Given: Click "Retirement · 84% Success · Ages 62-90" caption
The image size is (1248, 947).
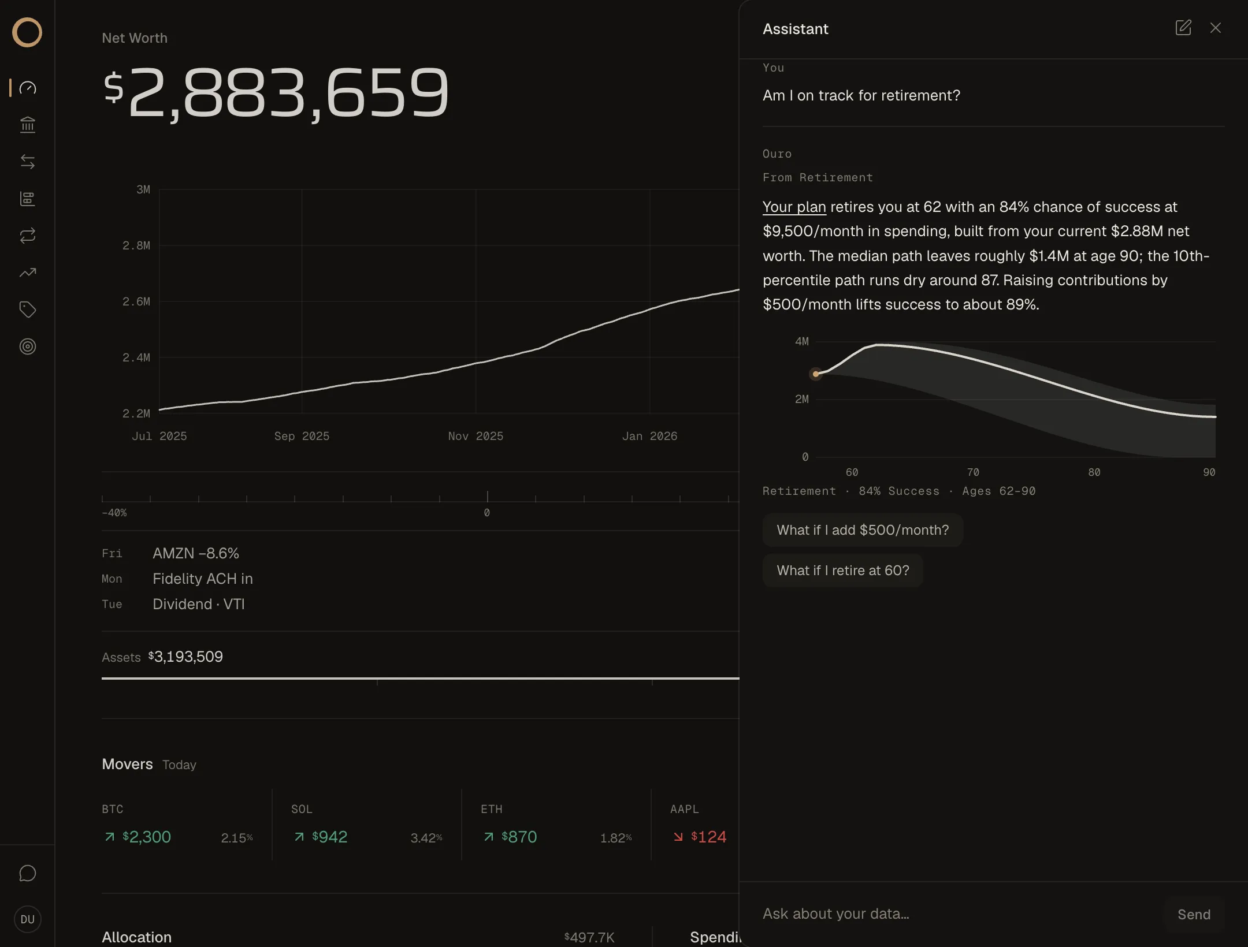Looking at the screenshot, I should coord(899,491).
